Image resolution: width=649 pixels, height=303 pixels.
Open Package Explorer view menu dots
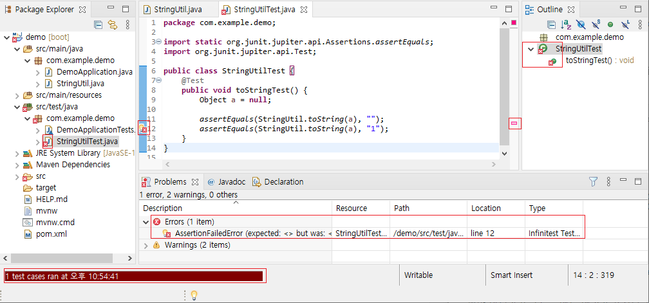(x=127, y=25)
